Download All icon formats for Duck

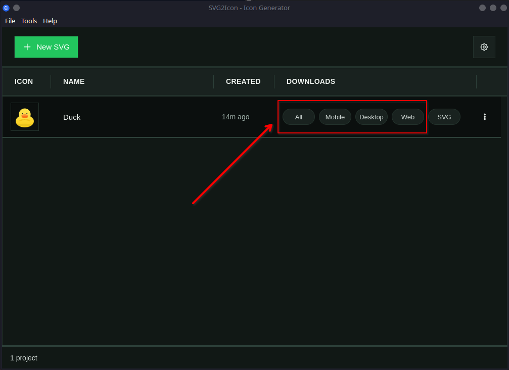point(298,117)
